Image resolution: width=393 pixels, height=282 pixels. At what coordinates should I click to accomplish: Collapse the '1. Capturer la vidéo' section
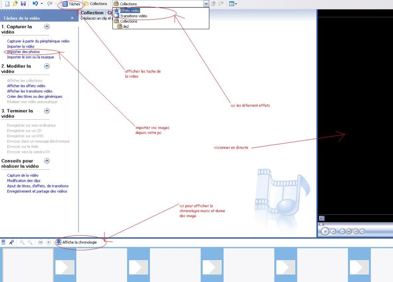[47, 27]
